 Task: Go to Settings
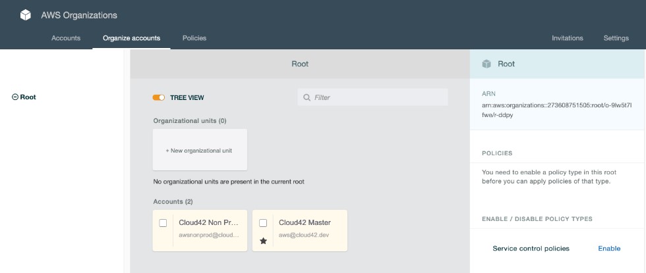(x=616, y=38)
